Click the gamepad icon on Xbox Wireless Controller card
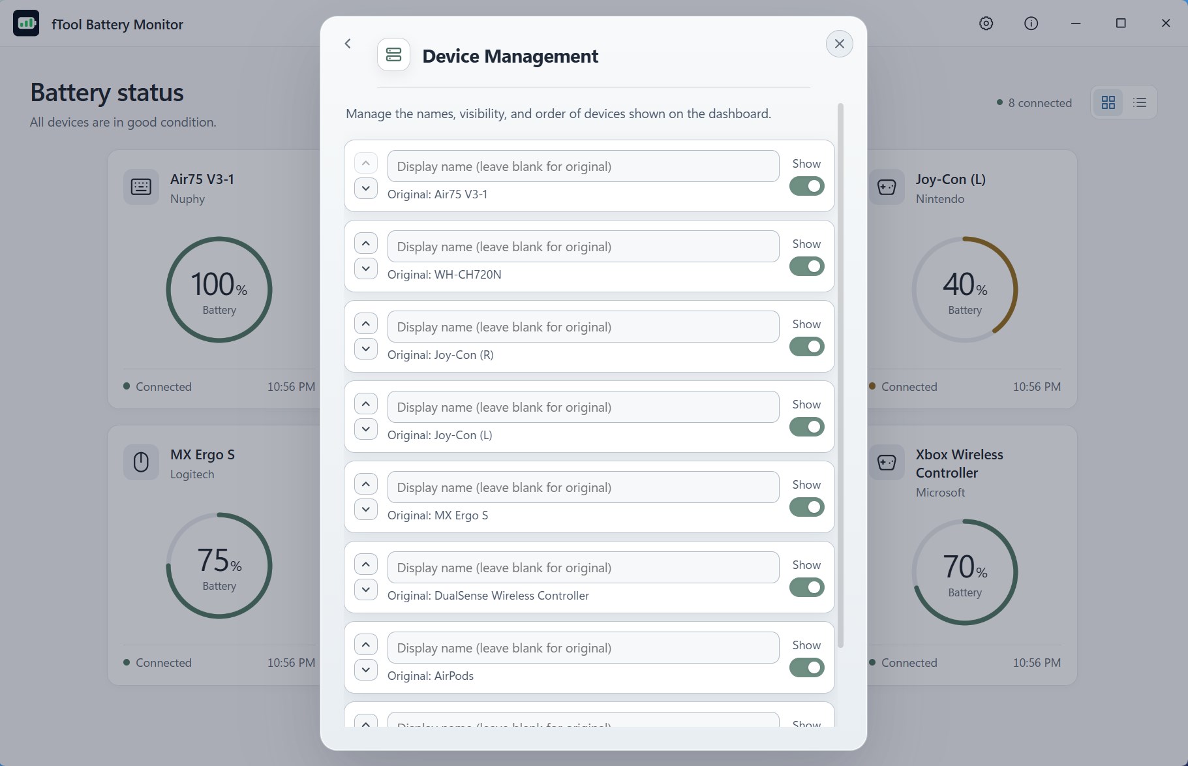This screenshot has width=1188, height=766. click(887, 463)
